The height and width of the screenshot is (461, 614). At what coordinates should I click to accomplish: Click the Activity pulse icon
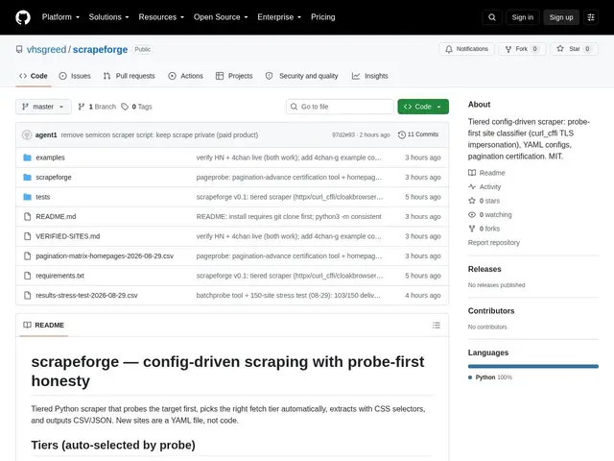pos(472,187)
